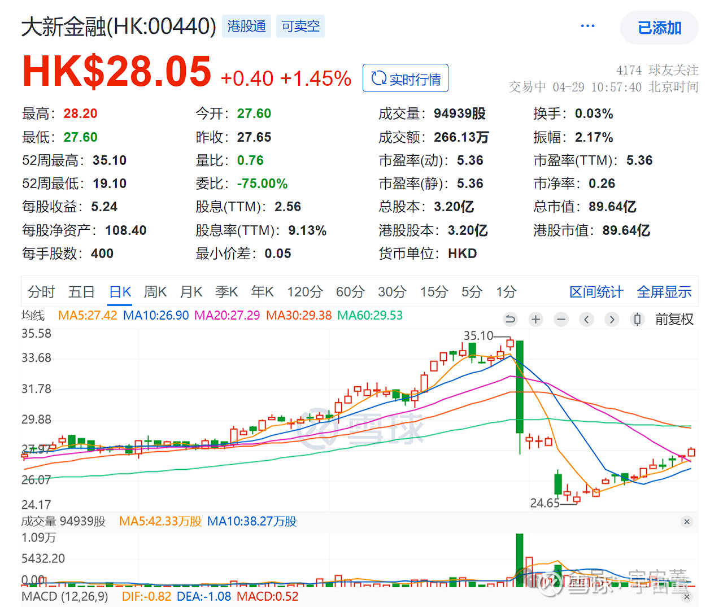Click the HK$28.05 current price
710x607 pixels.
point(117,71)
